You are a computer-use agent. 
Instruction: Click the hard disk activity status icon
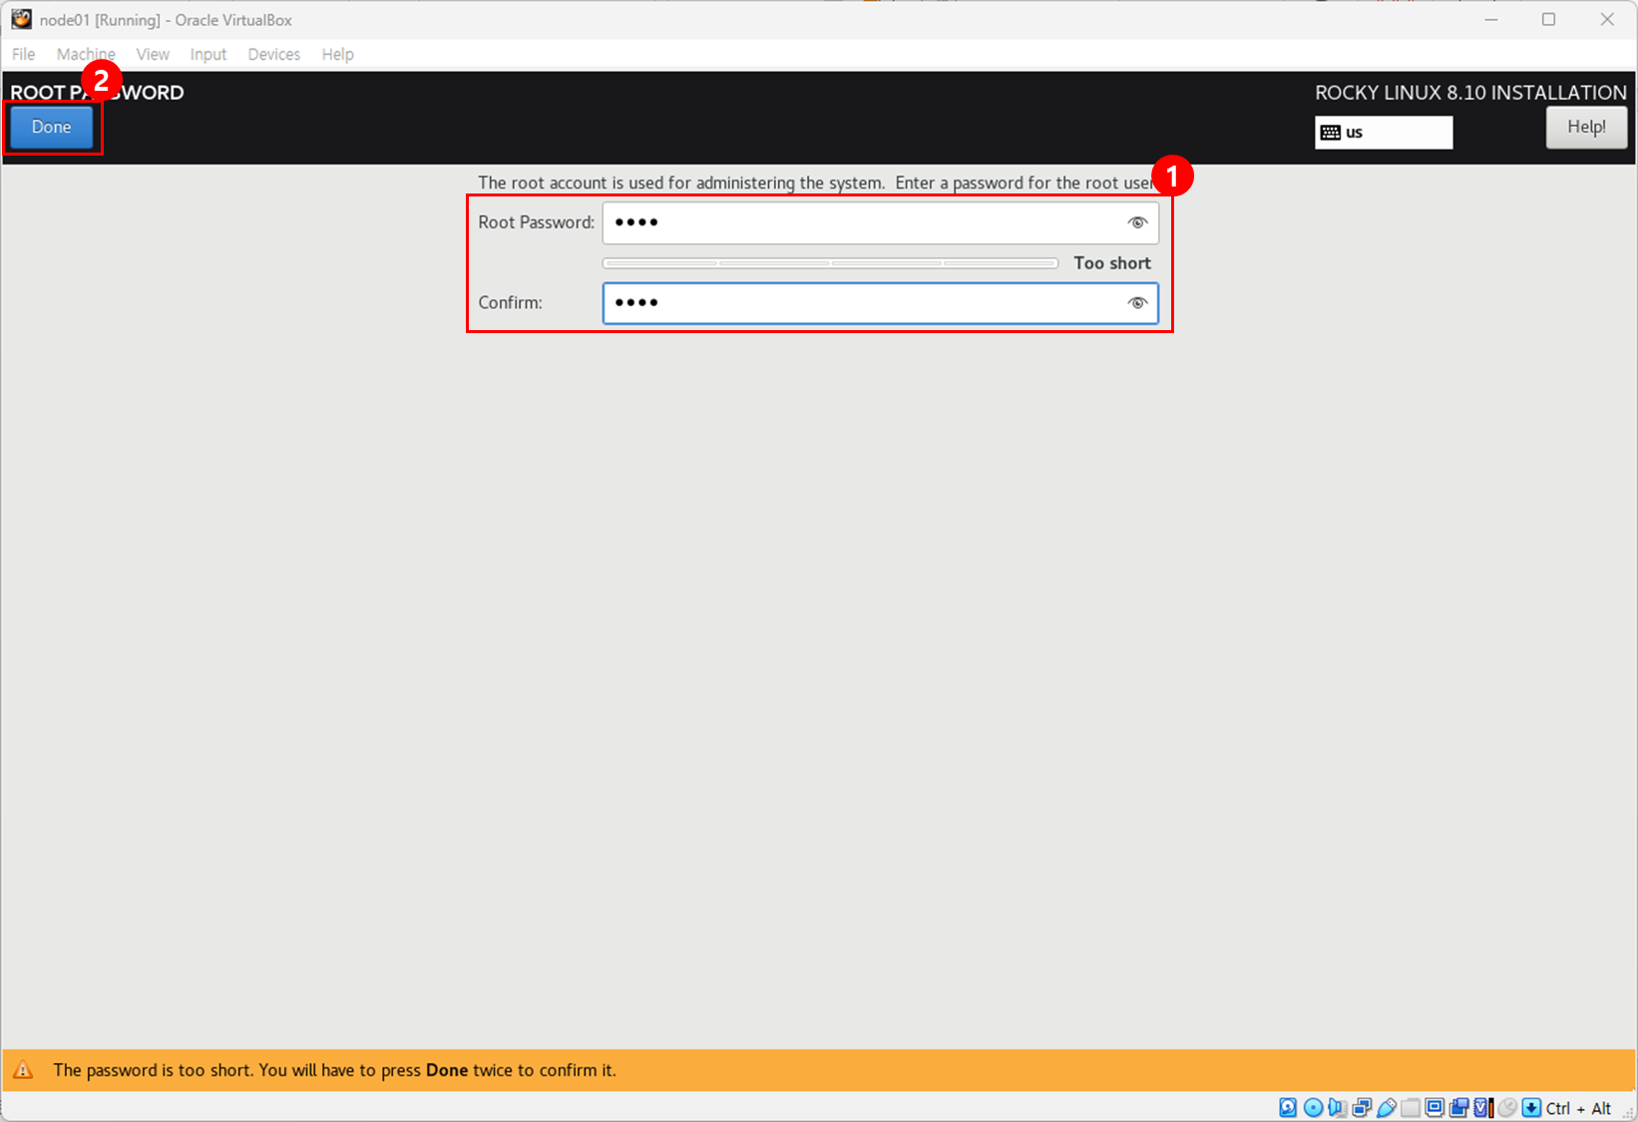(1288, 1107)
